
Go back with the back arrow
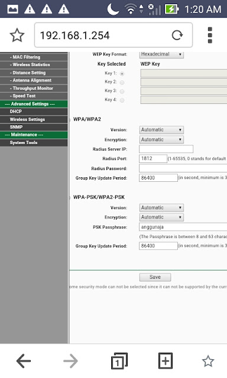point(24,361)
